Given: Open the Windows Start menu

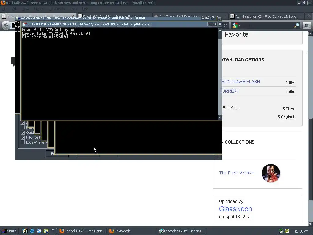Looking at the screenshot, I should point(9,231).
